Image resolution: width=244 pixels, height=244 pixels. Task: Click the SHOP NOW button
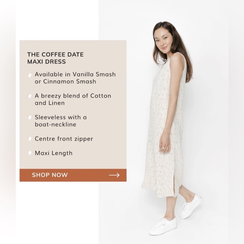pos(73,175)
